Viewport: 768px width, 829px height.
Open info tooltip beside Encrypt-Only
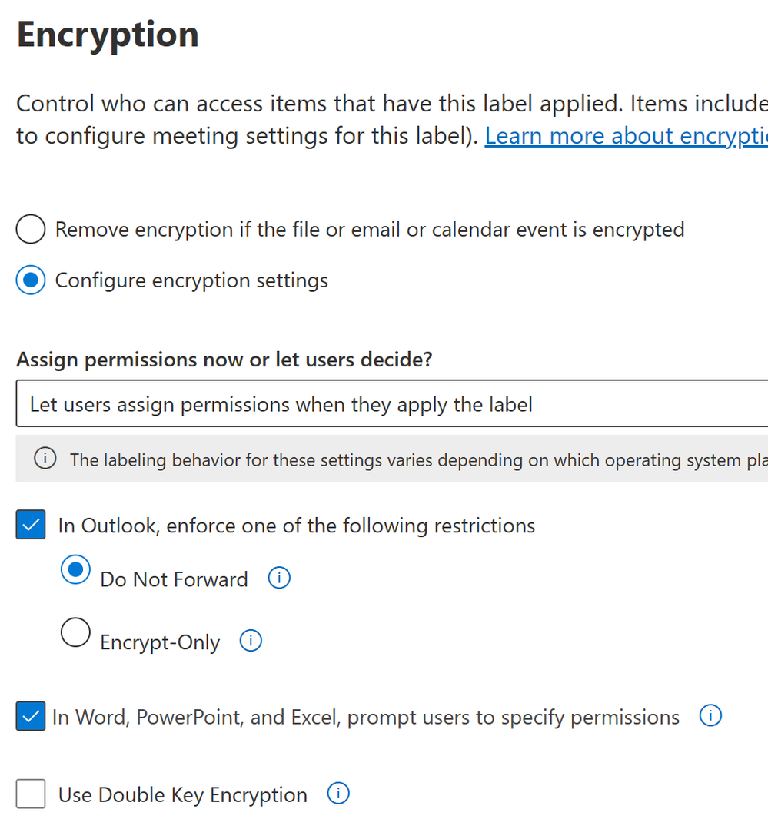251,641
